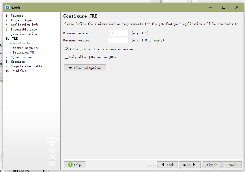Image resolution: width=245 pixels, height=172 pixels.
Task: Cancel the exe4j wizard
Action: click(232, 165)
